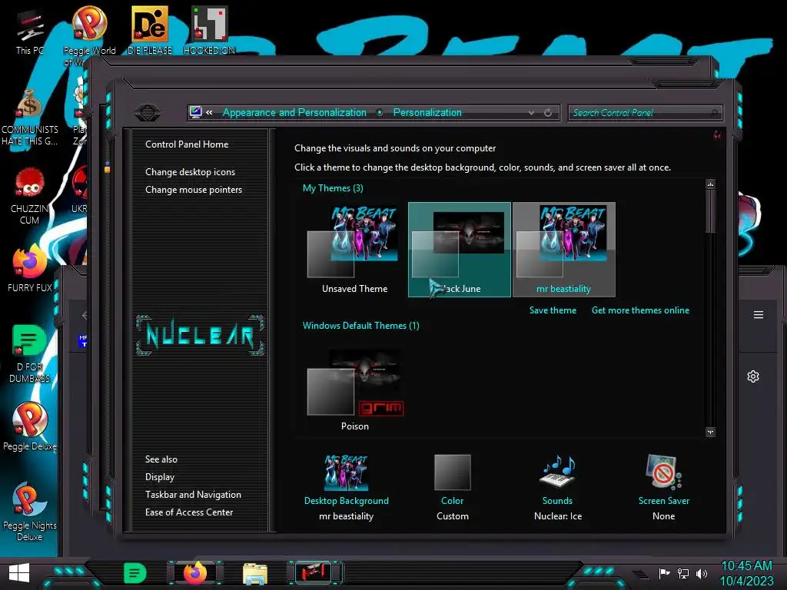Click the back navigation button in Control Panel
787x590 pixels.
[148, 112]
